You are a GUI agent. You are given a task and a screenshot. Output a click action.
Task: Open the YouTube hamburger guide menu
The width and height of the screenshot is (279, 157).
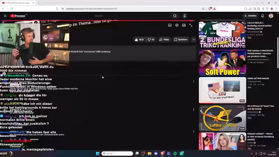(x=5, y=16)
